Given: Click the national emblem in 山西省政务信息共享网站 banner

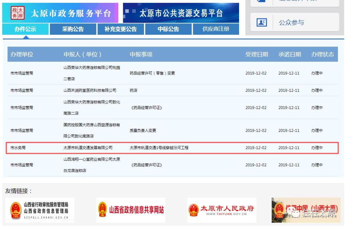Looking at the screenshot, I should 102,209.
